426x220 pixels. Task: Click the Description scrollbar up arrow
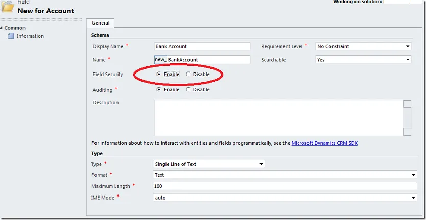[407, 104]
